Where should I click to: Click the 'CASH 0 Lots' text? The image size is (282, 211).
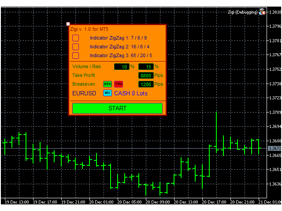(x=131, y=94)
